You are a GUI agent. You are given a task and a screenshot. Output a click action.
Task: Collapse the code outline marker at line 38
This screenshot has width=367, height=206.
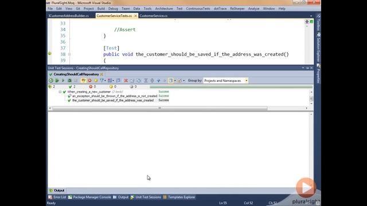point(69,54)
